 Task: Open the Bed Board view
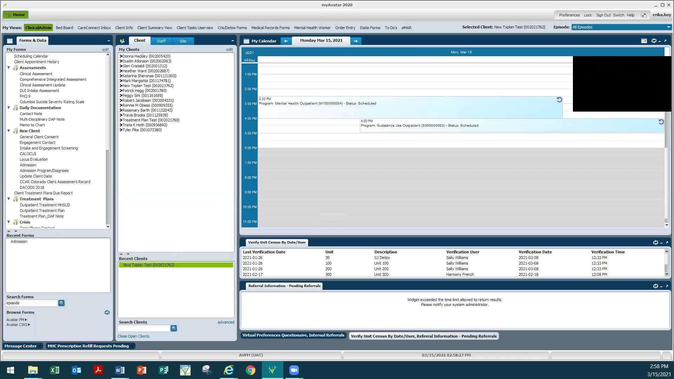click(65, 28)
